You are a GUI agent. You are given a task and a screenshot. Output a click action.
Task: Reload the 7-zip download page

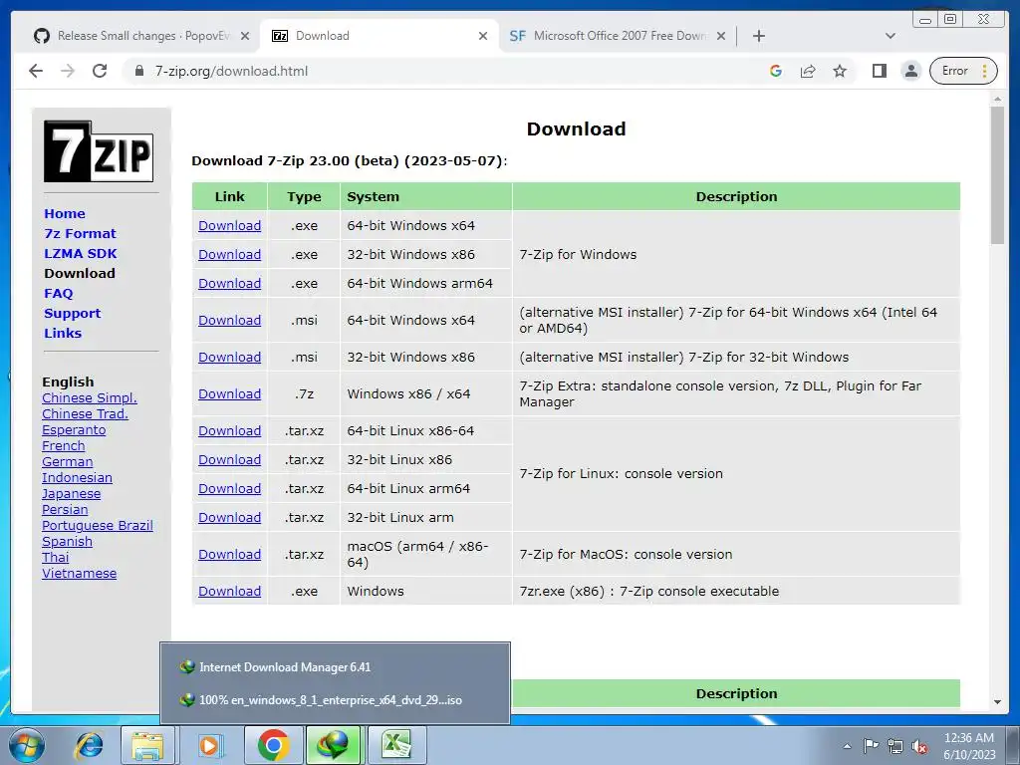point(100,71)
